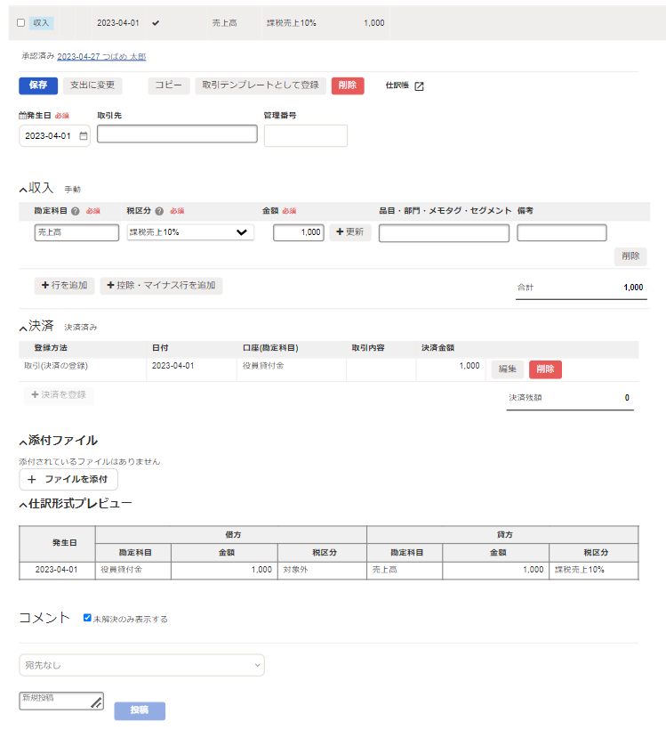The width and height of the screenshot is (666, 730).
Task: Focus the 備考 input field
Action: pos(562,232)
